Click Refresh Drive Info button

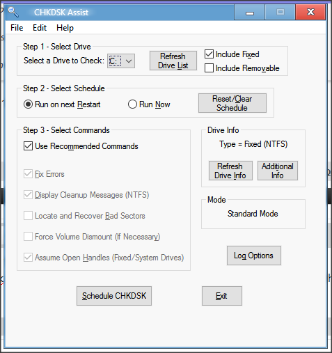point(230,171)
